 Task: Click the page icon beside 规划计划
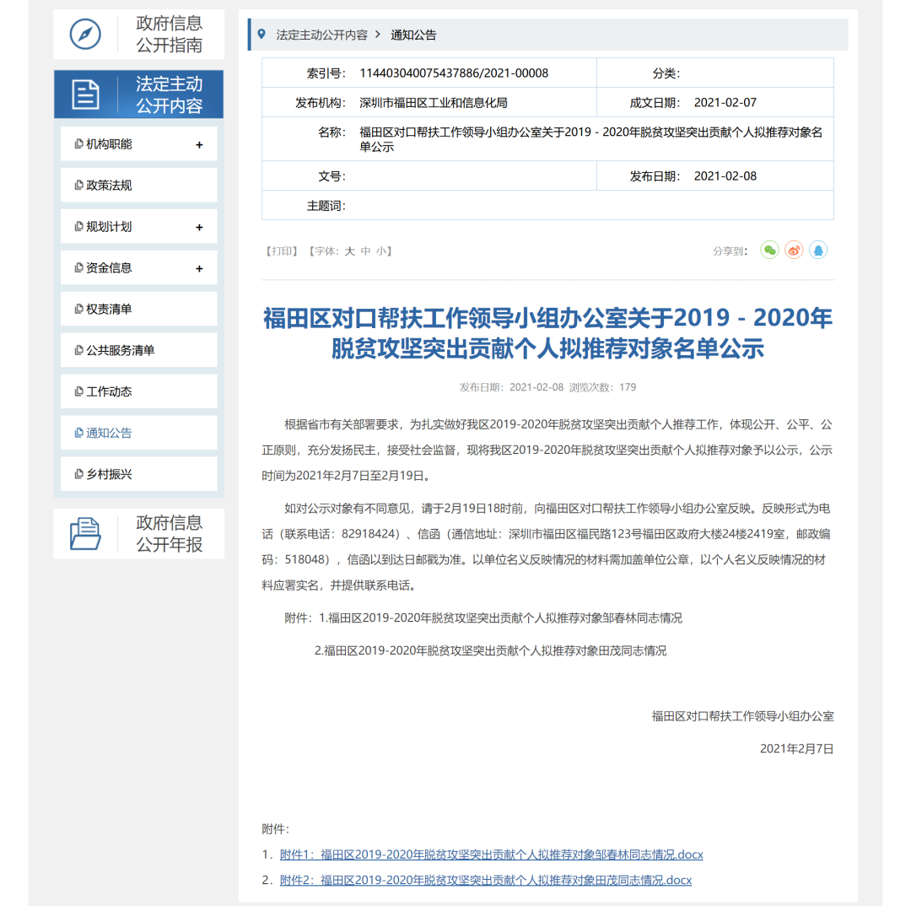[79, 226]
